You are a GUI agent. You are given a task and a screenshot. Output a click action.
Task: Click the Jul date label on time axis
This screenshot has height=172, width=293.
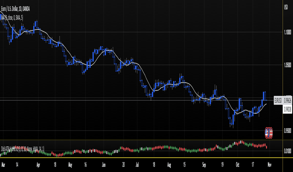coord(137,165)
